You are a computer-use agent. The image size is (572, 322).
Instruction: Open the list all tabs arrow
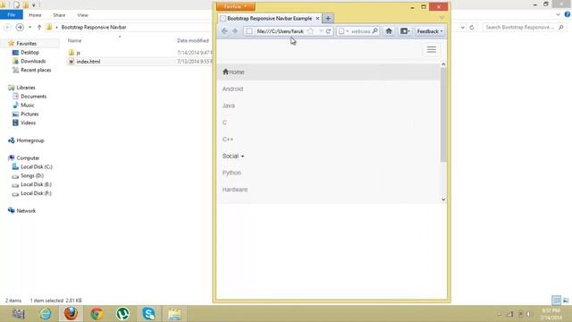coord(442,18)
